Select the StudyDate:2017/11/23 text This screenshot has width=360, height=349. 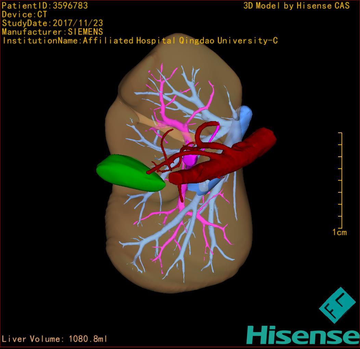tap(52, 23)
